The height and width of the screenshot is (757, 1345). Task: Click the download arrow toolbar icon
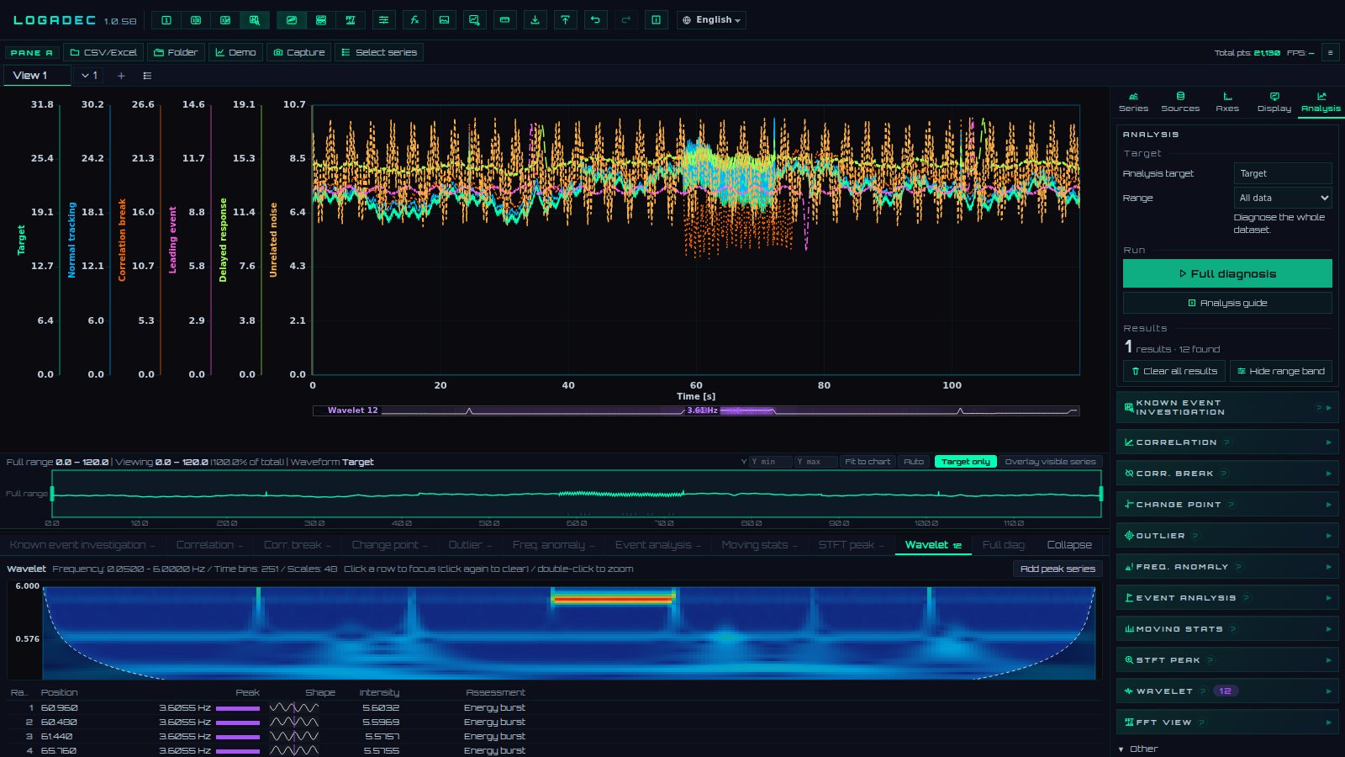[535, 20]
